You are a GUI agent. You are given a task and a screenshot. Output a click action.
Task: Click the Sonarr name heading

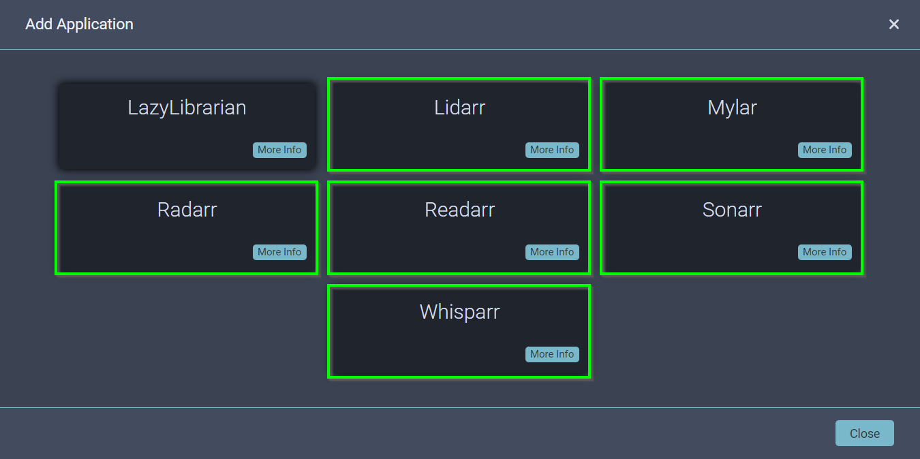point(732,210)
